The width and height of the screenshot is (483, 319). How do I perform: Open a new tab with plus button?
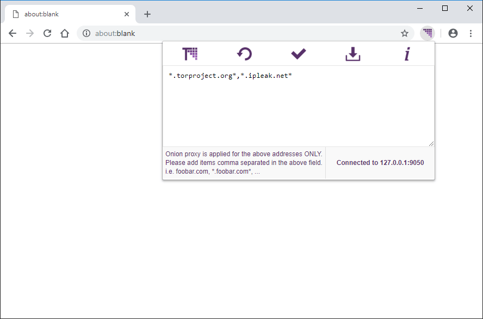(x=147, y=14)
